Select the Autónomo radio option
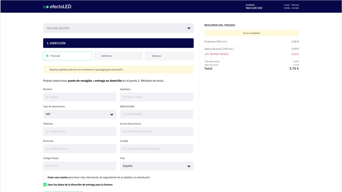This screenshot has height=192, width=342. tap(98, 56)
